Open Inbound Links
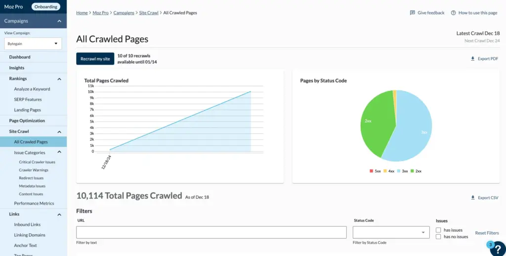 27,224
